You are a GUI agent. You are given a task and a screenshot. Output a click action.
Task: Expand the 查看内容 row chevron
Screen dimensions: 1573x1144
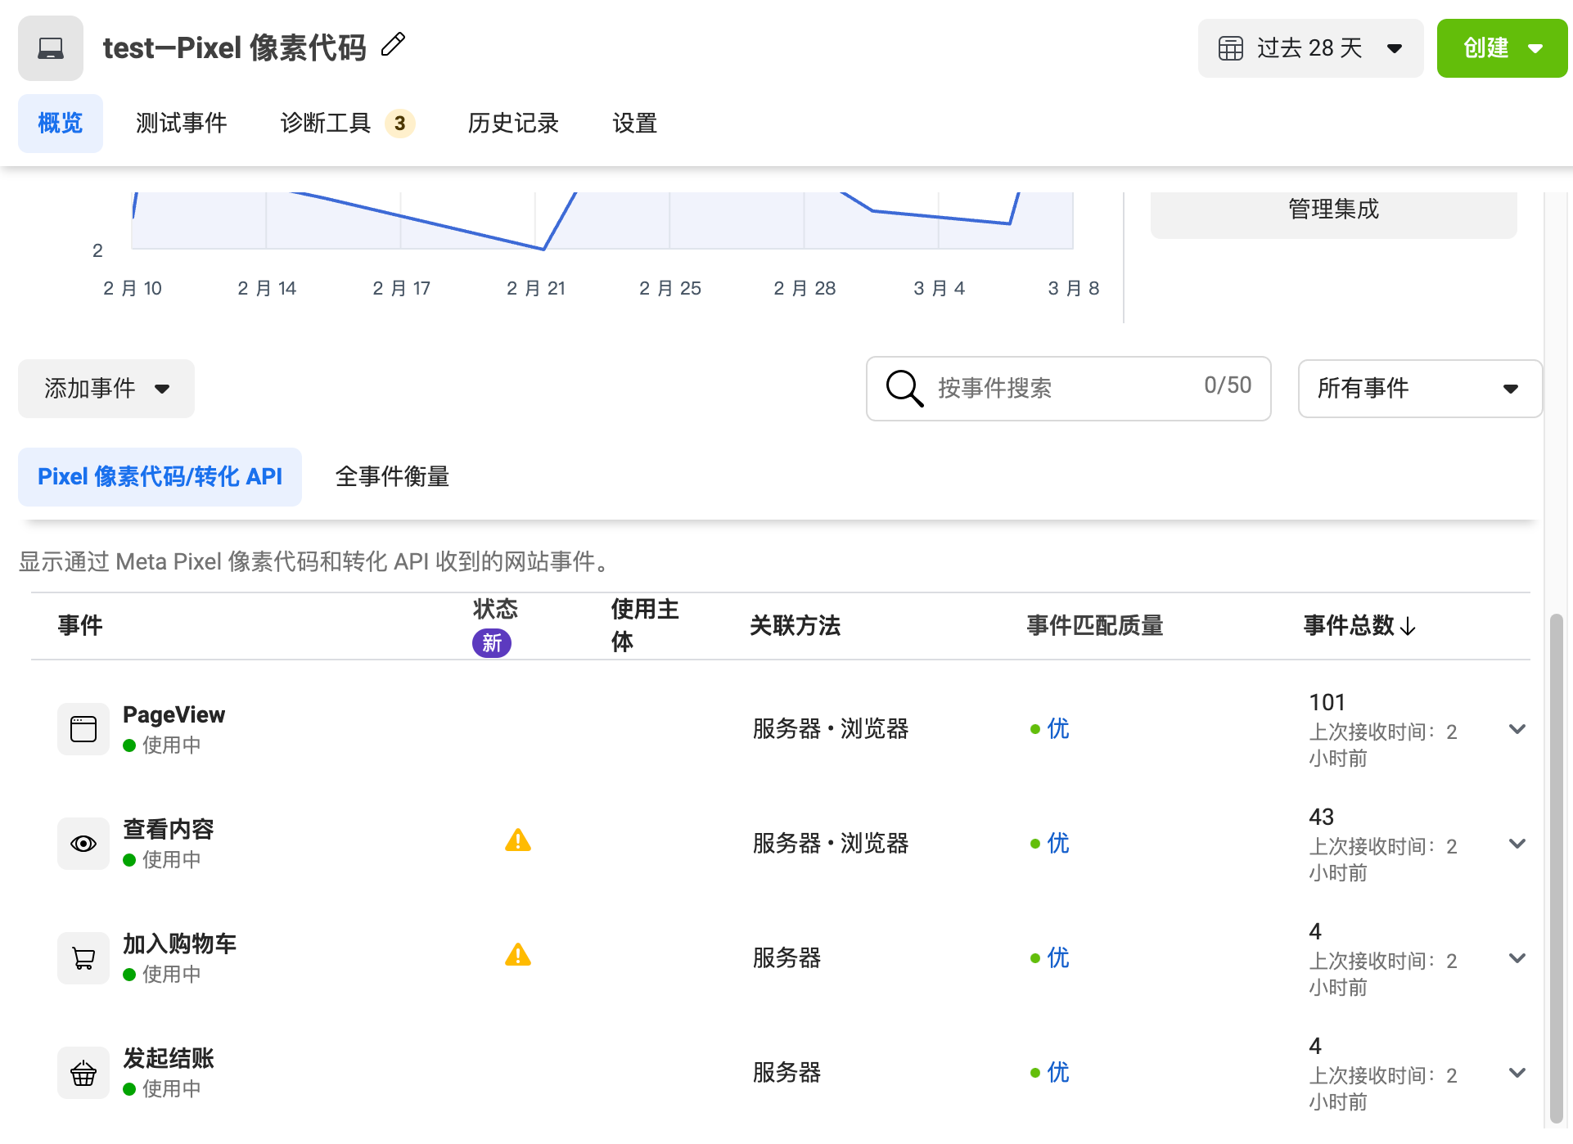click(1517, 844)
